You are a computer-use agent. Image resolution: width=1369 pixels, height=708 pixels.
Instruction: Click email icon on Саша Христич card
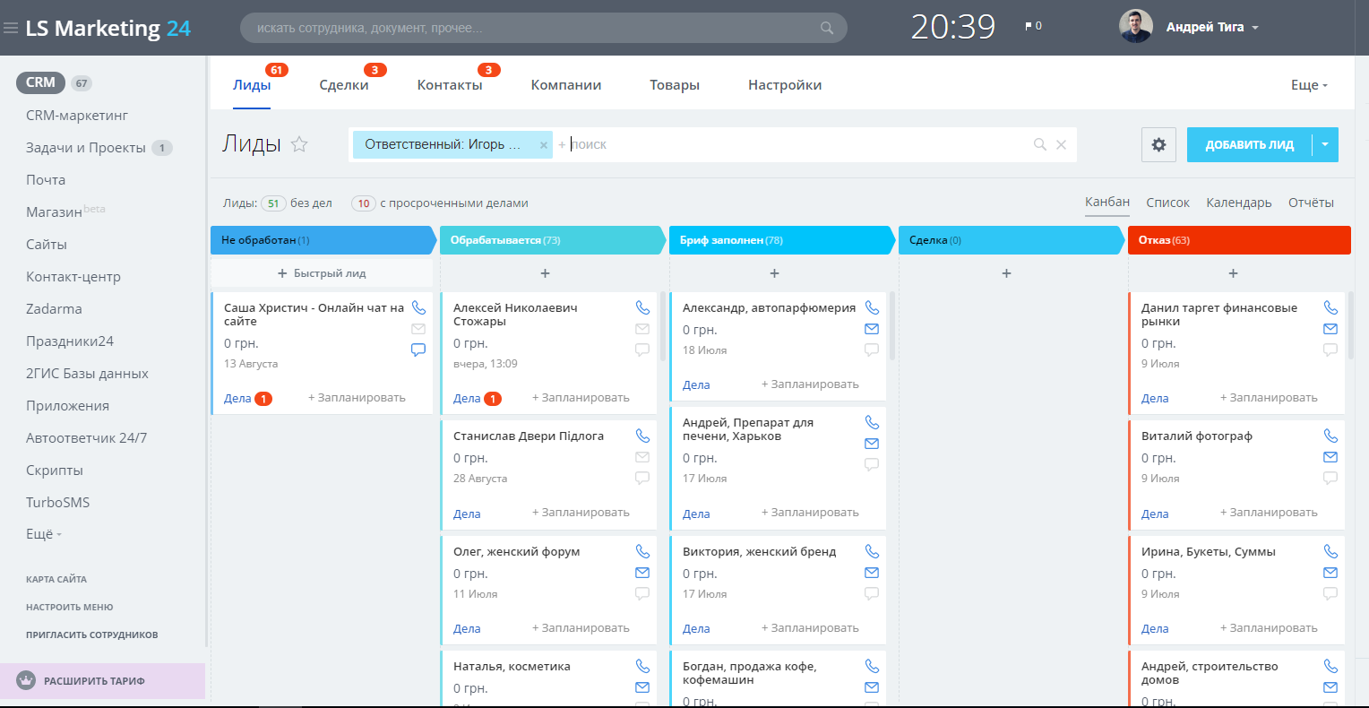tap(418, 329)
